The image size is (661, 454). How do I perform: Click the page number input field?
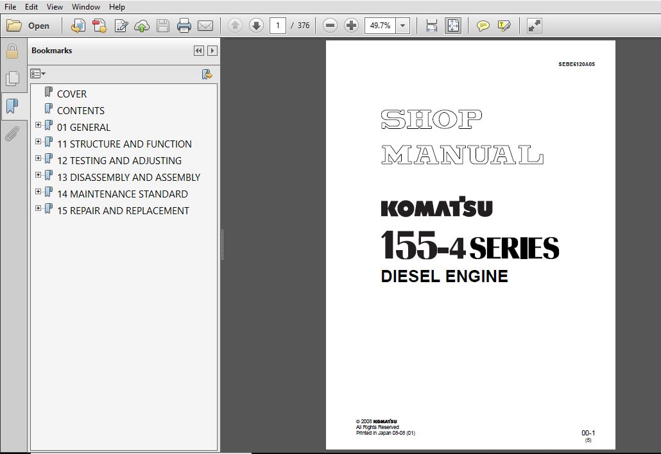[x=278, y=26]
